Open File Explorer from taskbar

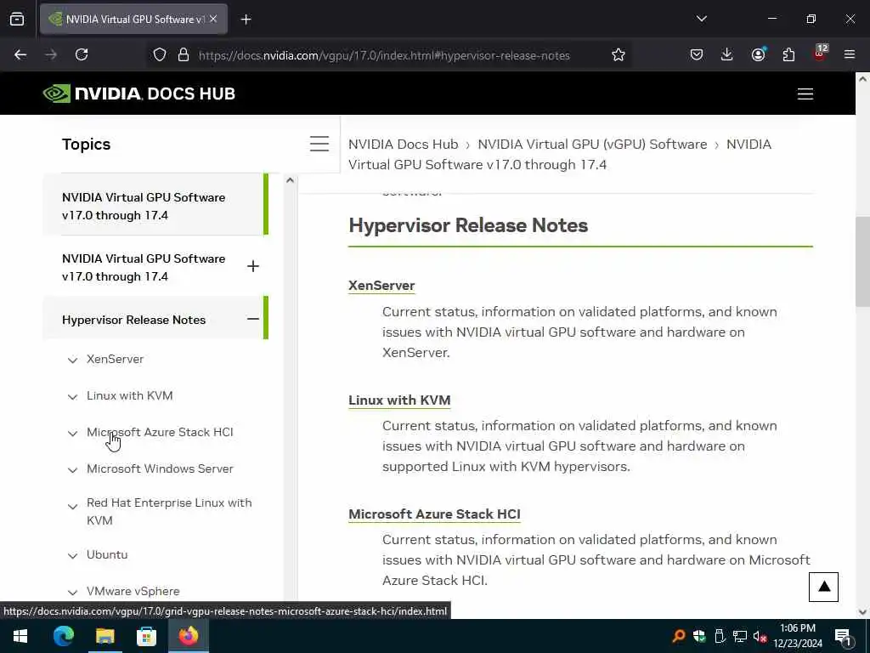pyautogui.click(x=105, y=636)
